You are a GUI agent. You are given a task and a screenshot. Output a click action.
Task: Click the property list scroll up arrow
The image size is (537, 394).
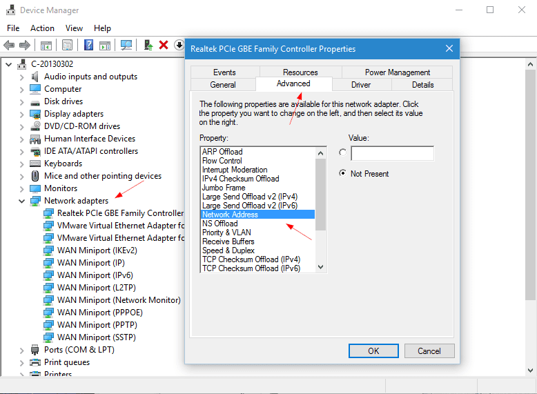[x=320, y=153]
